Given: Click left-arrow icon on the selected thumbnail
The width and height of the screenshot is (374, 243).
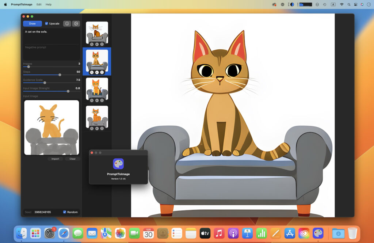Looking at the screenshot, I should click(x=97, y=72).
